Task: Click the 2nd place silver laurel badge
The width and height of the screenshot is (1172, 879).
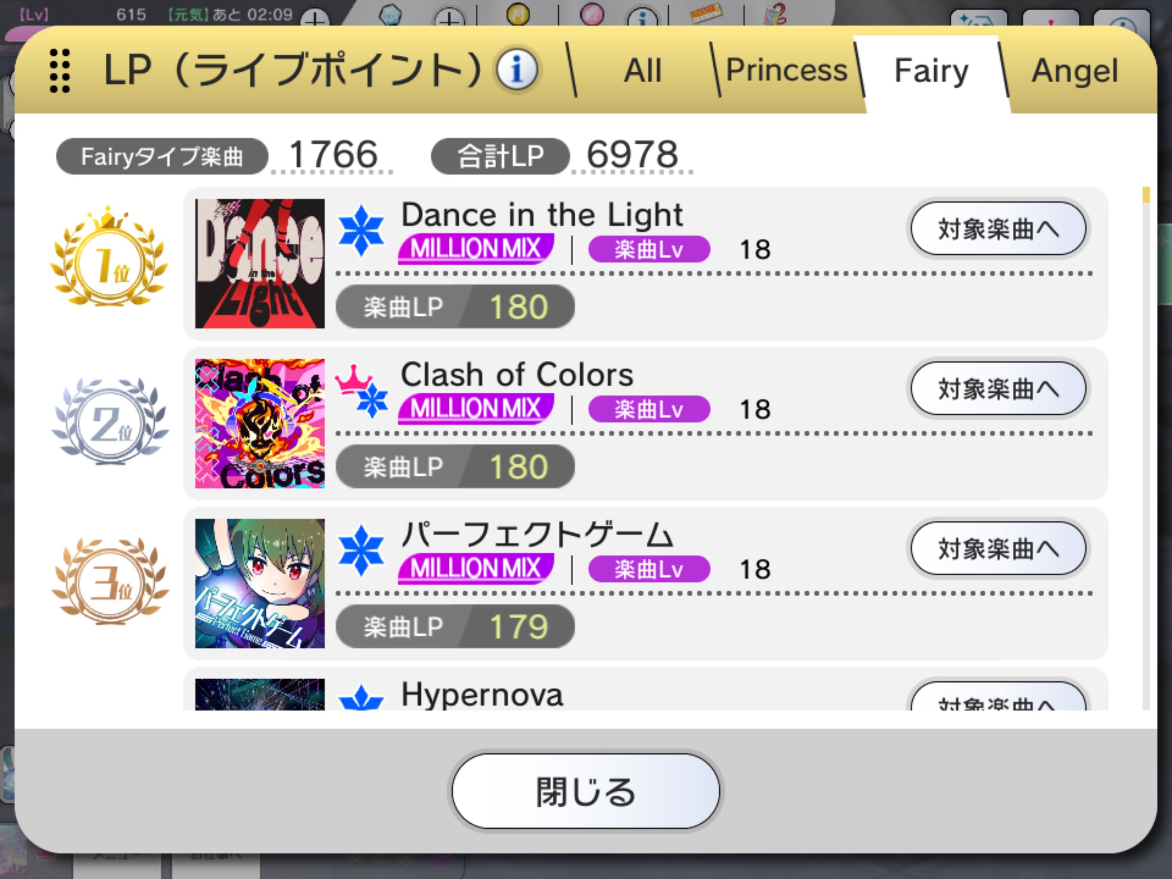Action: coord(110,421)
